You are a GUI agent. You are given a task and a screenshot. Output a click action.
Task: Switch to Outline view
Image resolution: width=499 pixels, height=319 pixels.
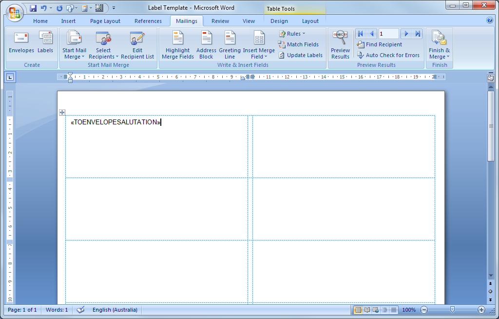[385, 310]
